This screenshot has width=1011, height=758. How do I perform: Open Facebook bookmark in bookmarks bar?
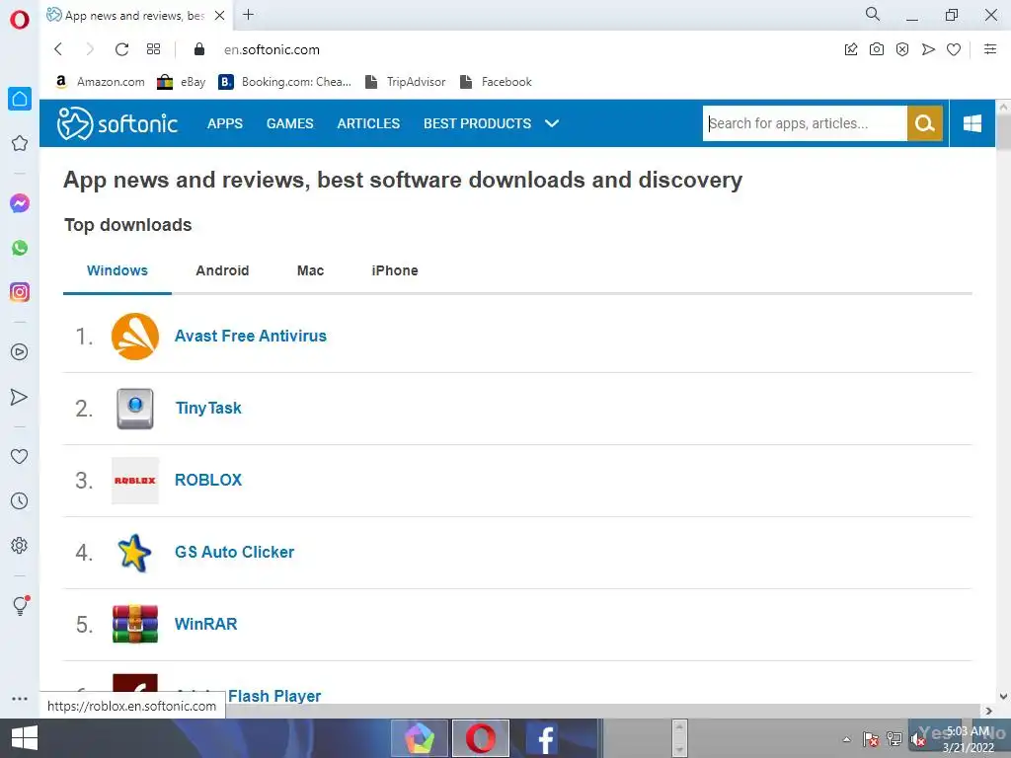coord(496,82)
